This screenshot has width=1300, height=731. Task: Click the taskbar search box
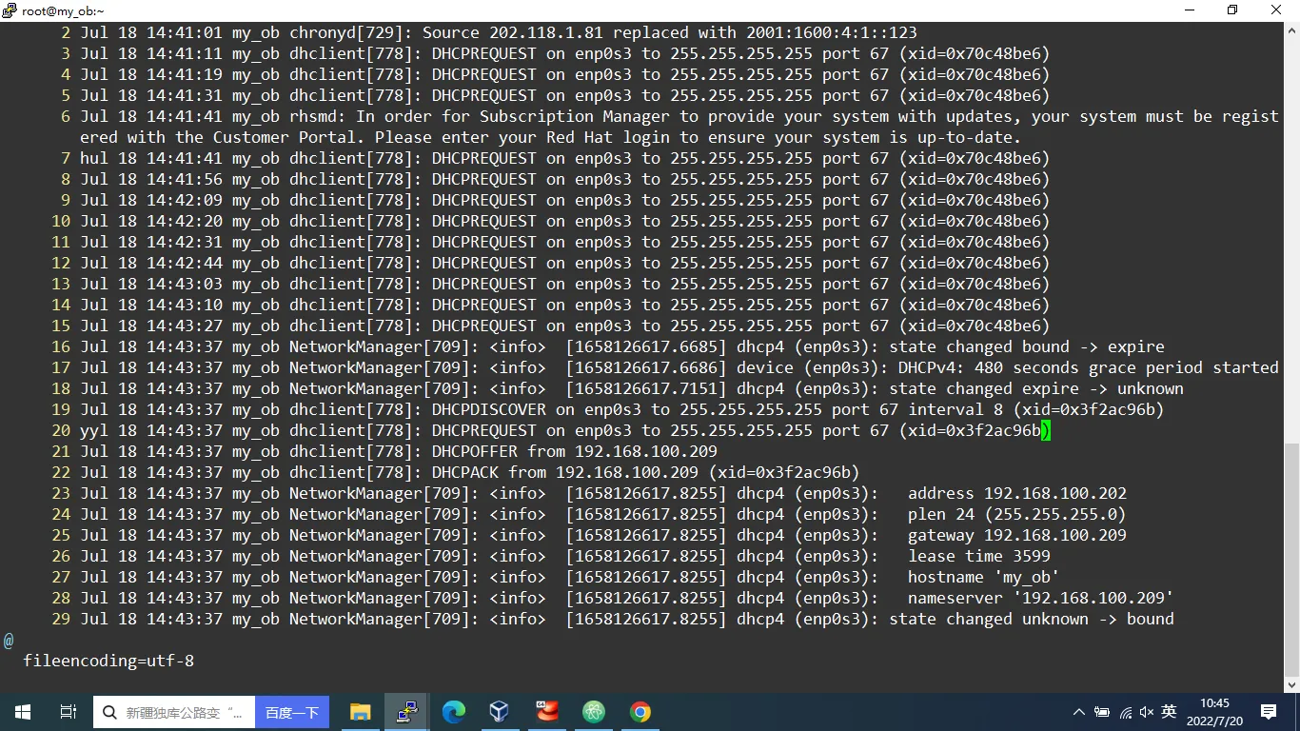click(174, 712)
